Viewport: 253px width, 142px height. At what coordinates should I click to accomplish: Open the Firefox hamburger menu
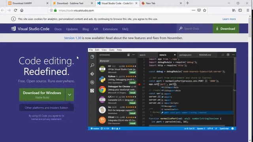coord(248,10)
